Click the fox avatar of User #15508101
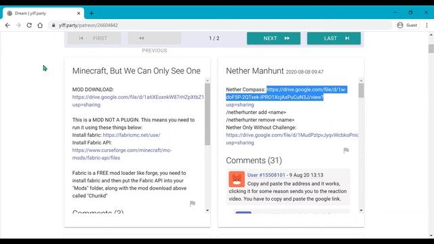 click(237, 179)
